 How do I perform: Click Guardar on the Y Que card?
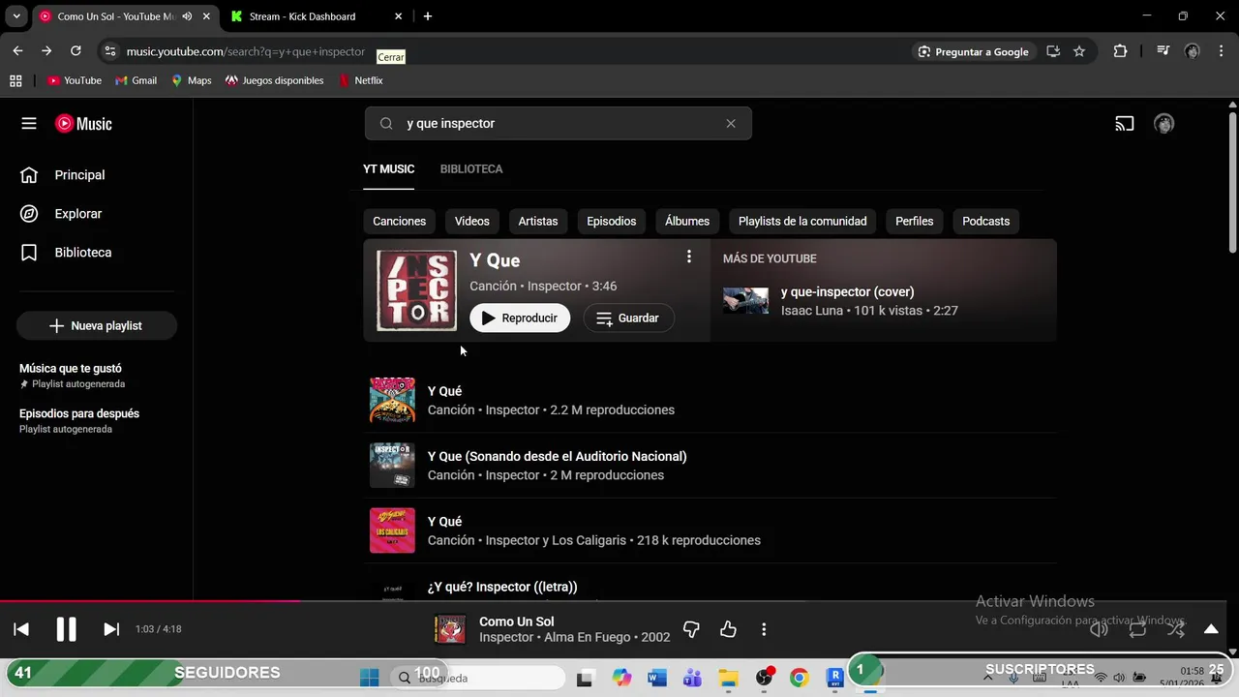(628, 318)
